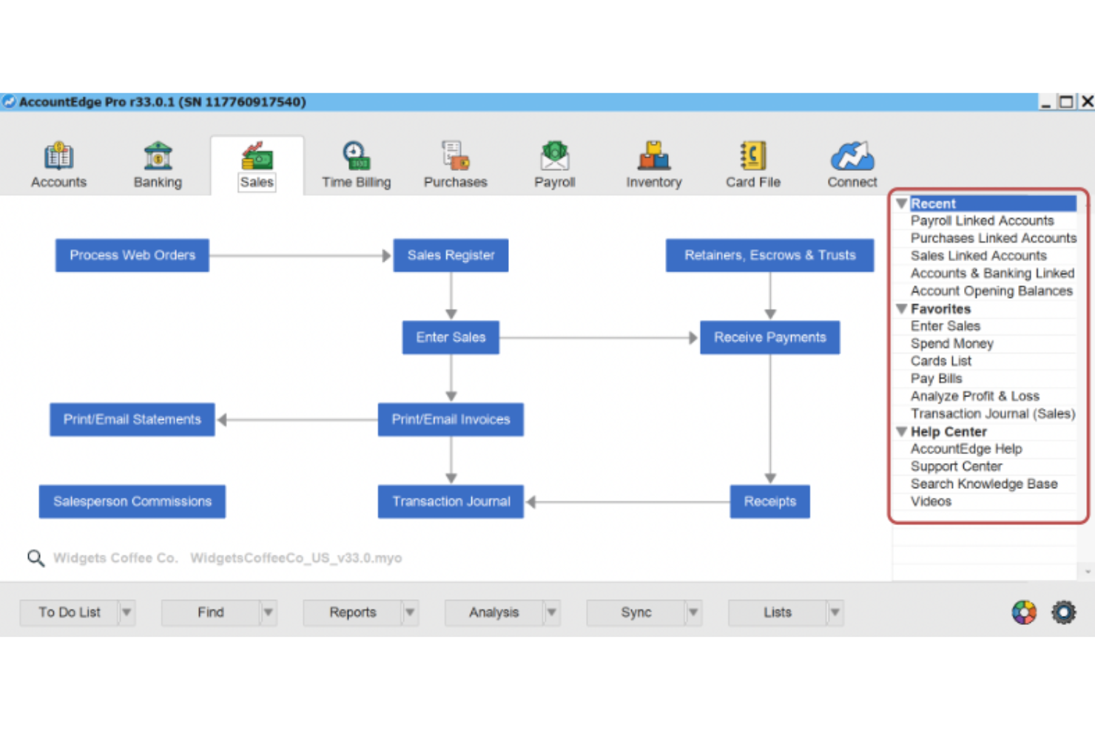Open Accounts & Banking Linked from Recent

coord(992,273)
